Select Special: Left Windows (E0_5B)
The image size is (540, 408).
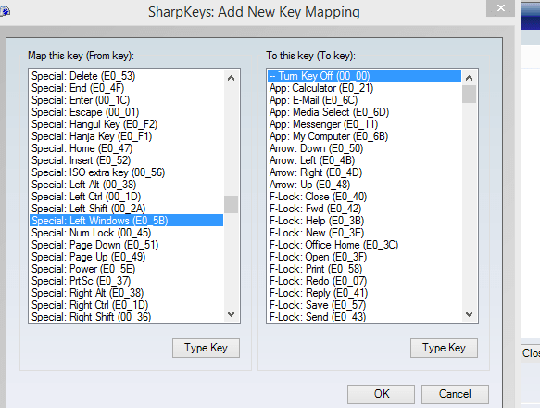pyautogui.click(x=126, y=221)
